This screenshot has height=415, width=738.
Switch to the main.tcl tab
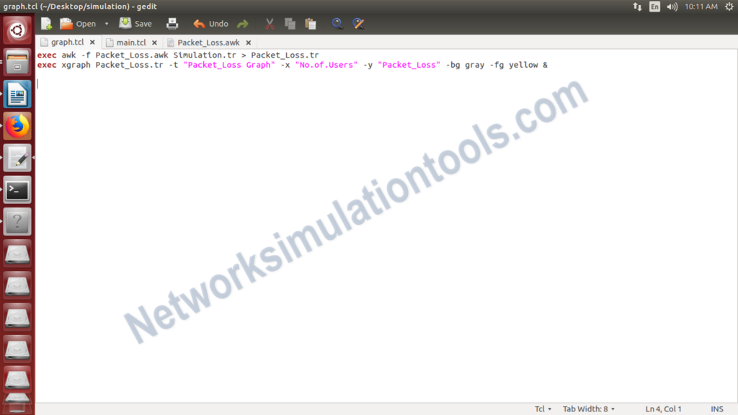click(130, 42)
